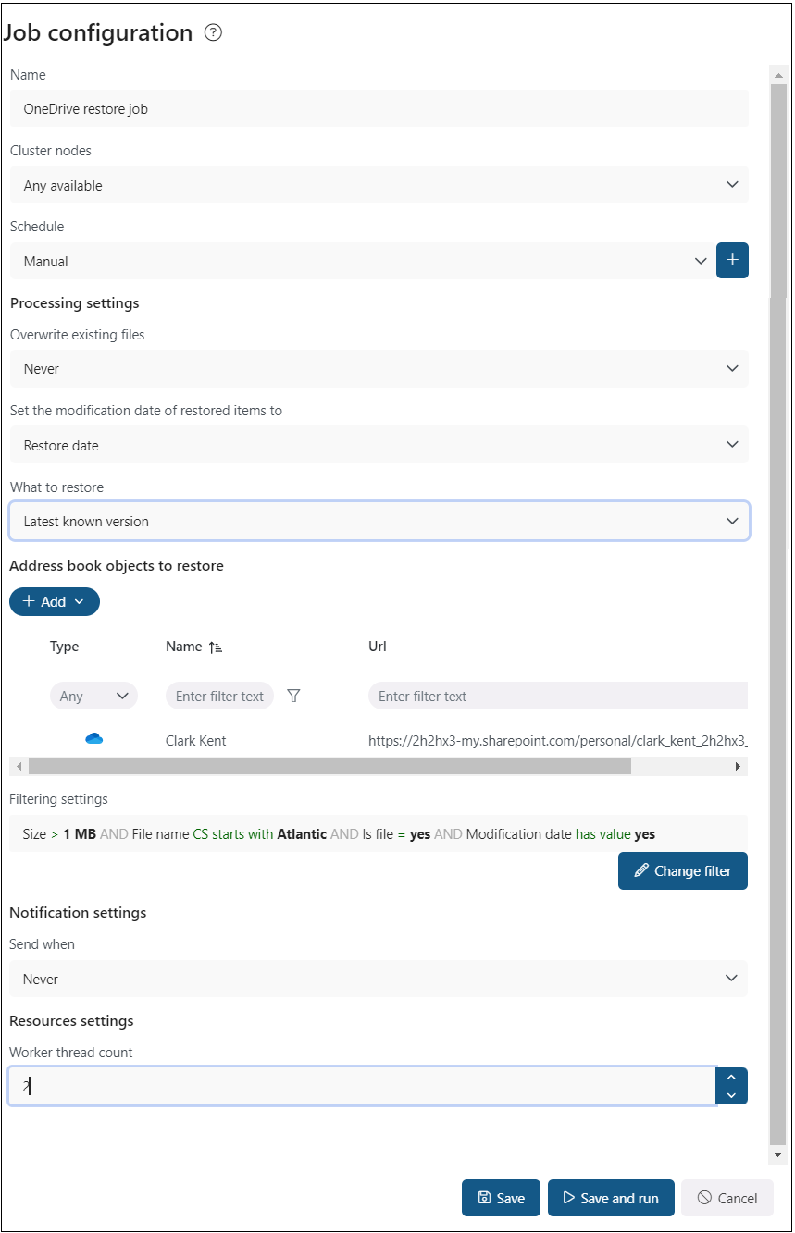Open the Overwrite existing files dropdown
The width and height of the screenshot is (795, 1233).
[x=379, y=369]
